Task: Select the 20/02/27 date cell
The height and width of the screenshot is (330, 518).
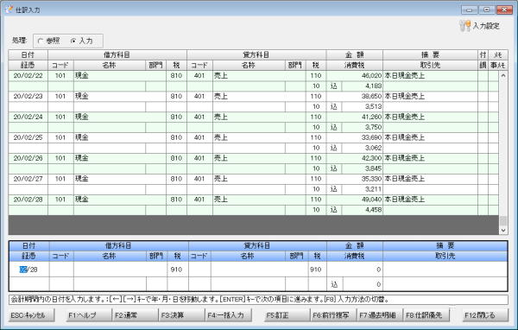Action: tap(28, 179)
